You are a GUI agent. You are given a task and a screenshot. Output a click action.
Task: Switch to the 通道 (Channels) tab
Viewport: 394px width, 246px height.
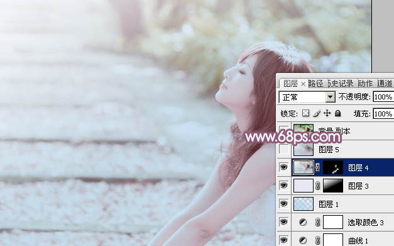[x=385, y=83]
